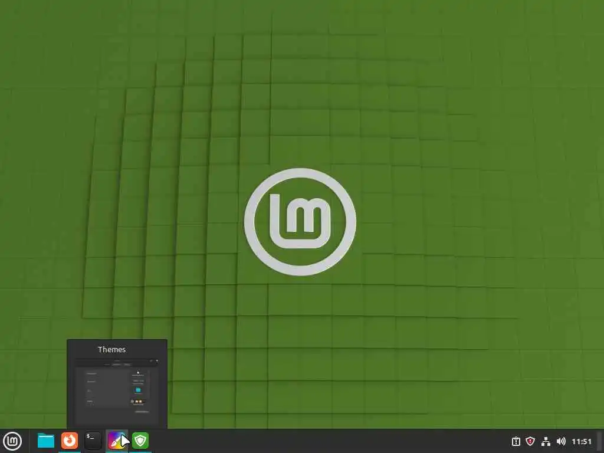Launch the Terminal from the panel
The height and width of the screenshot is (453, 604).
[x=93, y=441]
